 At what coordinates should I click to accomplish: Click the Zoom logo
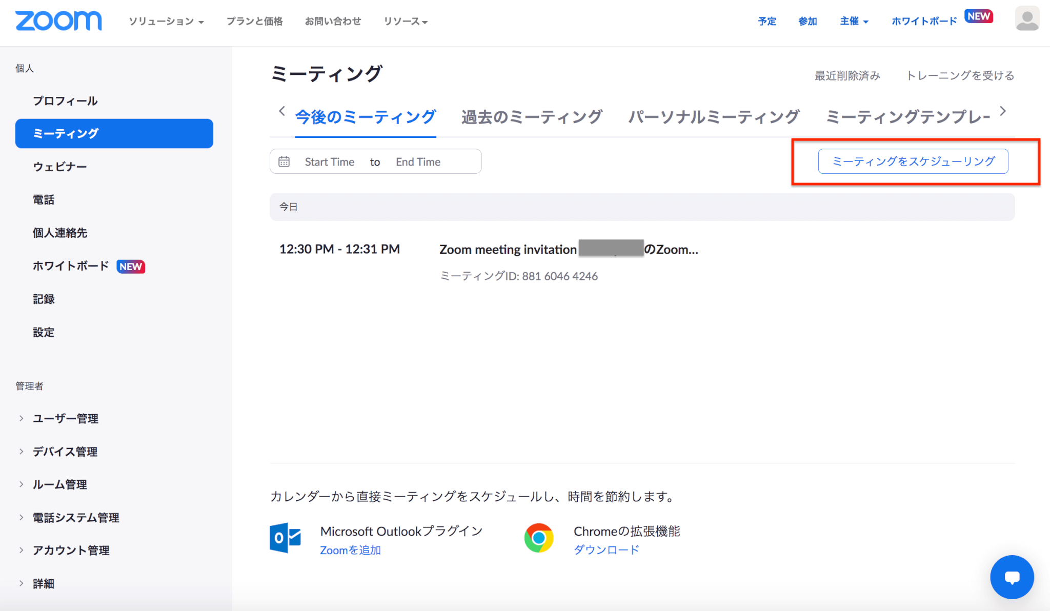tap(58, 21)
